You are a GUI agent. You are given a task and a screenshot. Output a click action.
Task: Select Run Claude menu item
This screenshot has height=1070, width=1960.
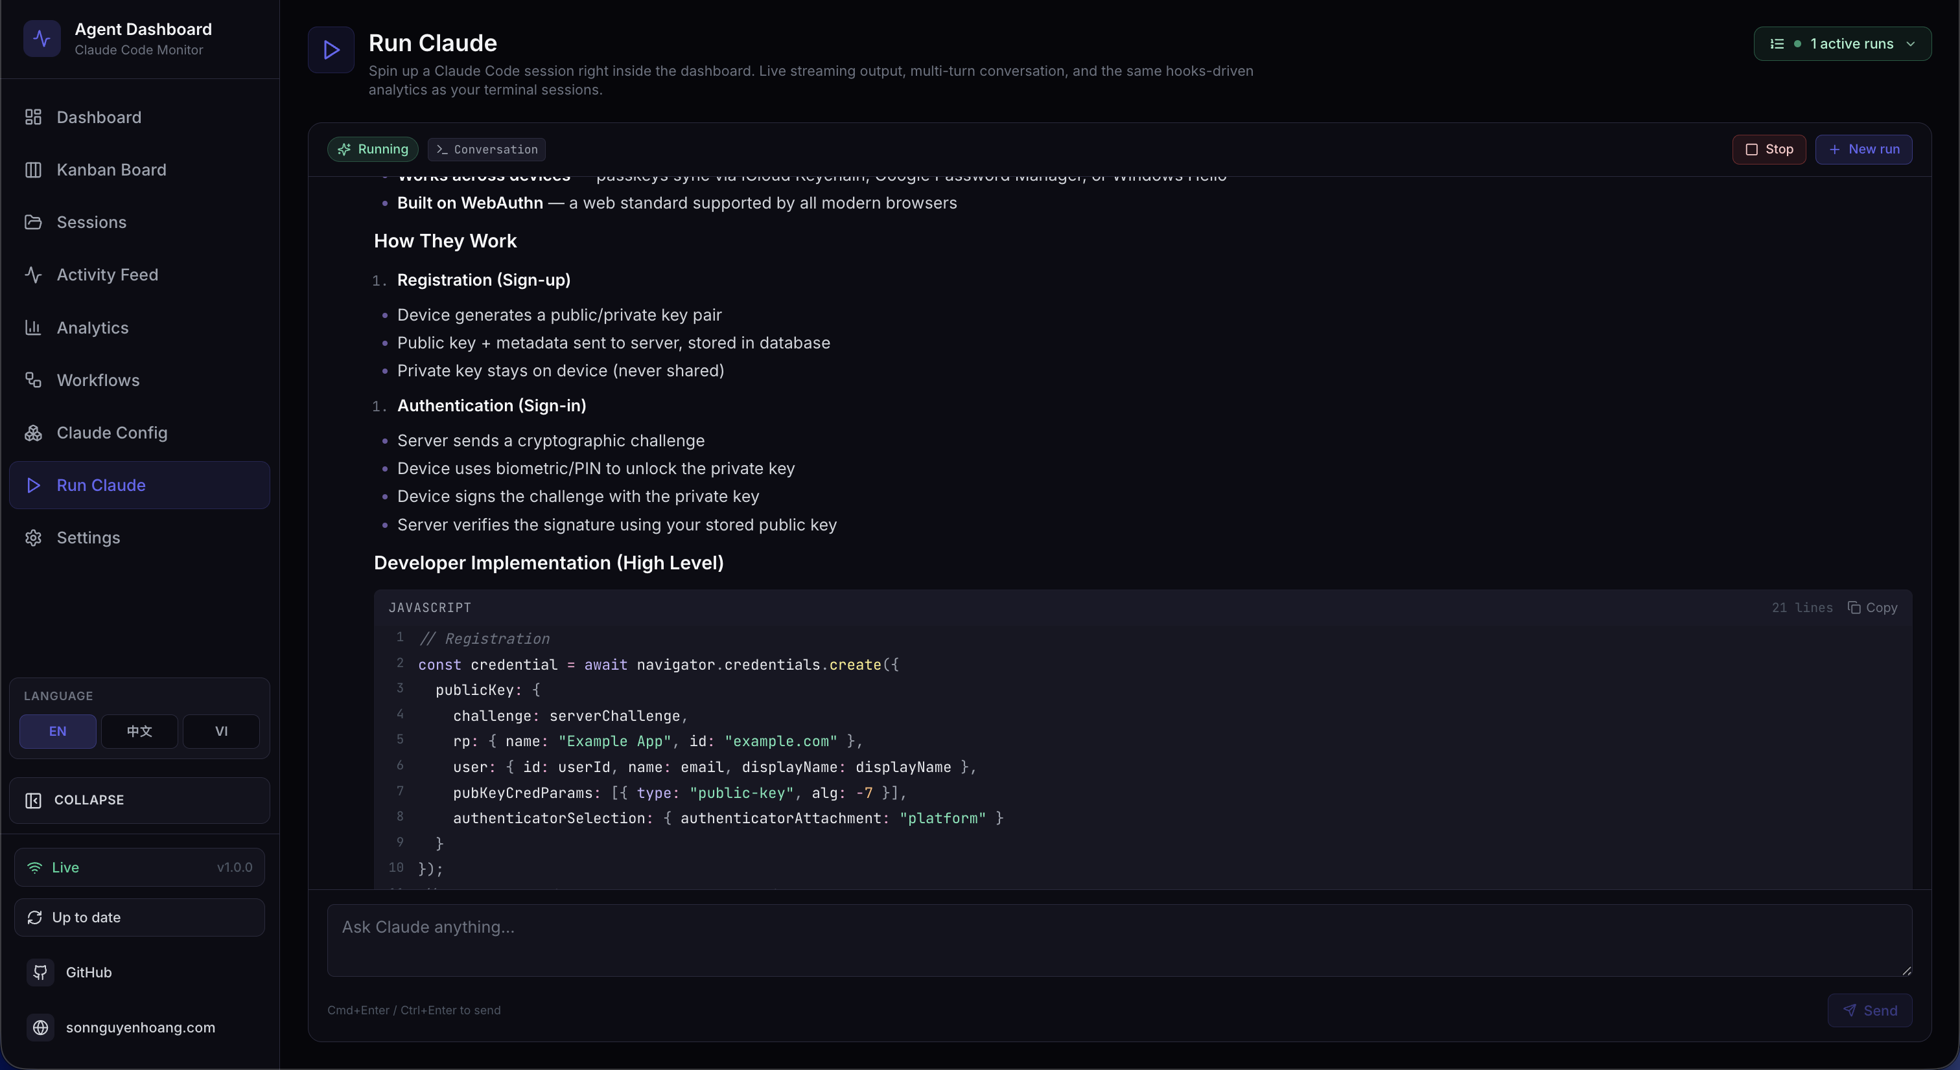[139, 485]
